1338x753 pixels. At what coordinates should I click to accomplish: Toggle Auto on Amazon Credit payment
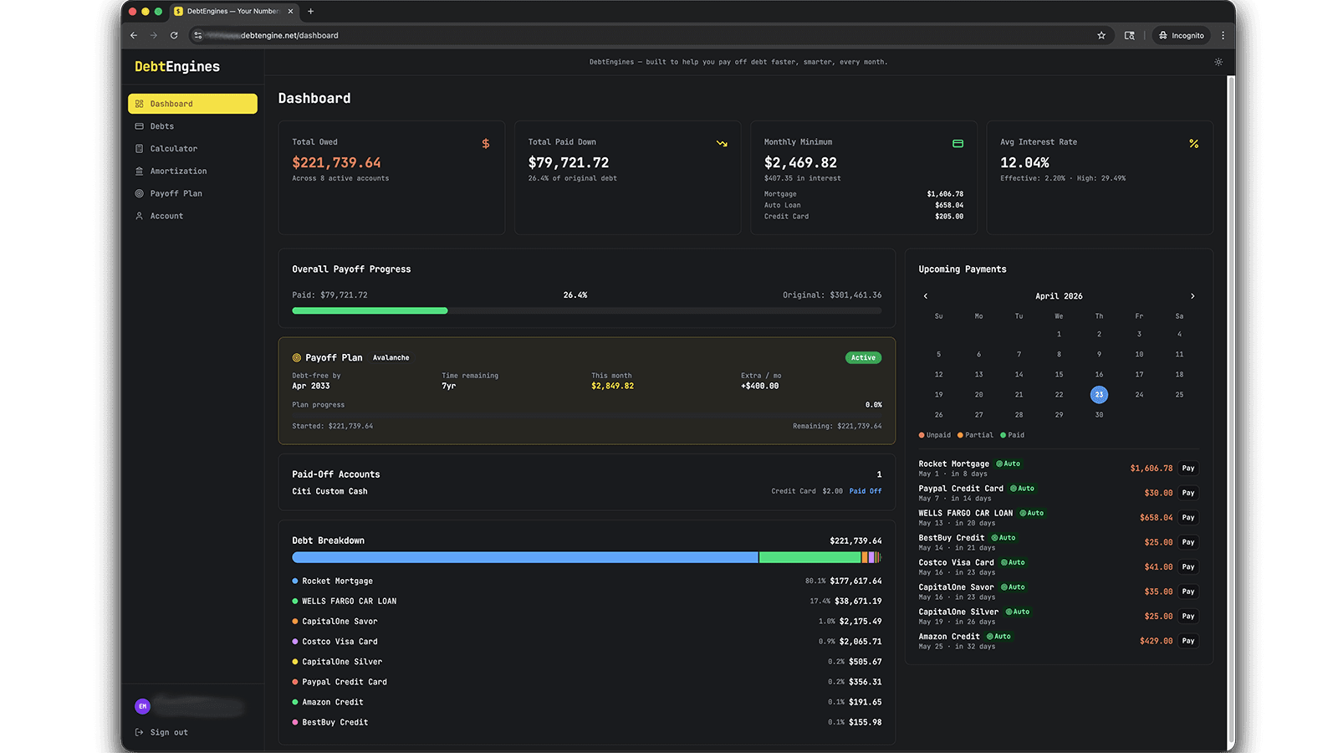pyautogui.click(x=1000, y=636)
